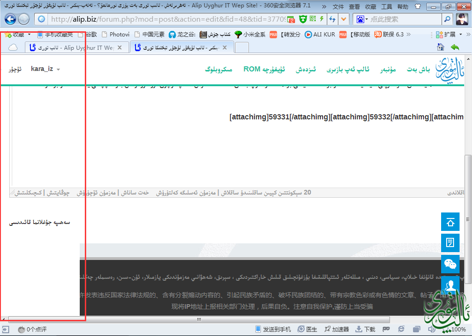Image resolution: width=472 pixels, height=336 pixels.
Task: Click the vertical page scrollbar thumb
Action: 468,219
